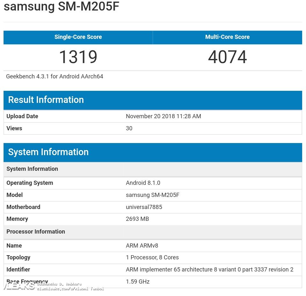The image size is (306, 296).
Task: Select the Single-Core Score header
Action: 78,37
